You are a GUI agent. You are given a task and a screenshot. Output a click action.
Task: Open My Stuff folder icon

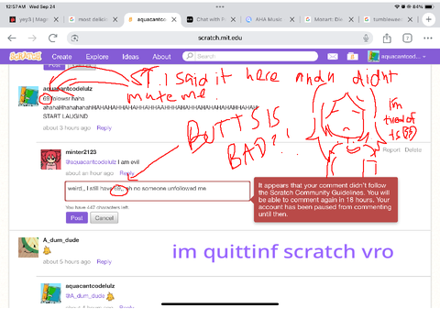pos(352,57)
